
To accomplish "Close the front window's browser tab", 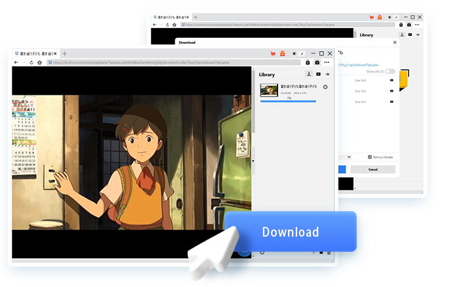I will (55, 54).
